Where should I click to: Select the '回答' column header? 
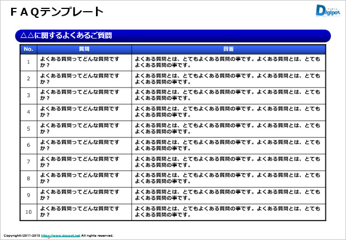228,50
